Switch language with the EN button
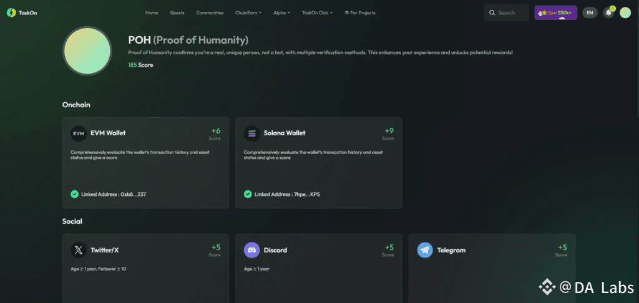639x303 pixels. (590, 12)
